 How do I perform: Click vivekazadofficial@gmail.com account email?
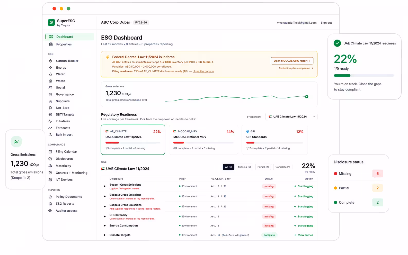(x=297, y=23)
